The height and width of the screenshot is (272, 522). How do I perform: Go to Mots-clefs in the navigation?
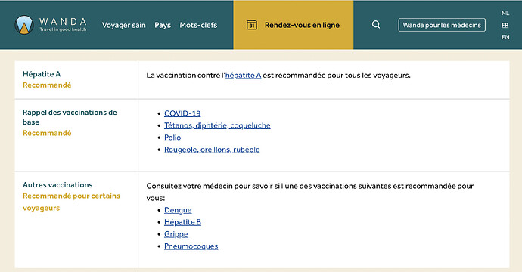(198, 25)
